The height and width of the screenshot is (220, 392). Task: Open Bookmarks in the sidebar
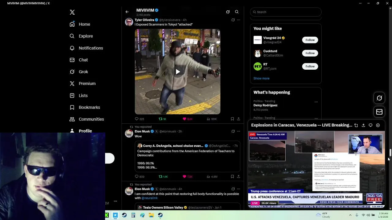click(85, 108)
